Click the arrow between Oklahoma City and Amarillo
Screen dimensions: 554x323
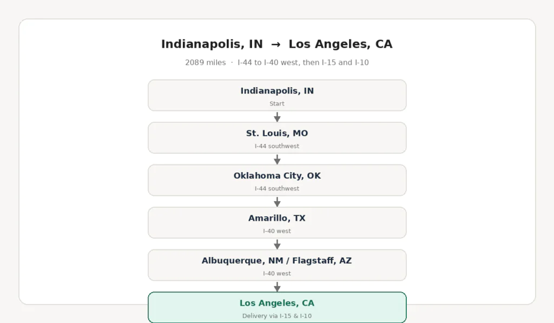pyautogui.click(x=277, y=202)
